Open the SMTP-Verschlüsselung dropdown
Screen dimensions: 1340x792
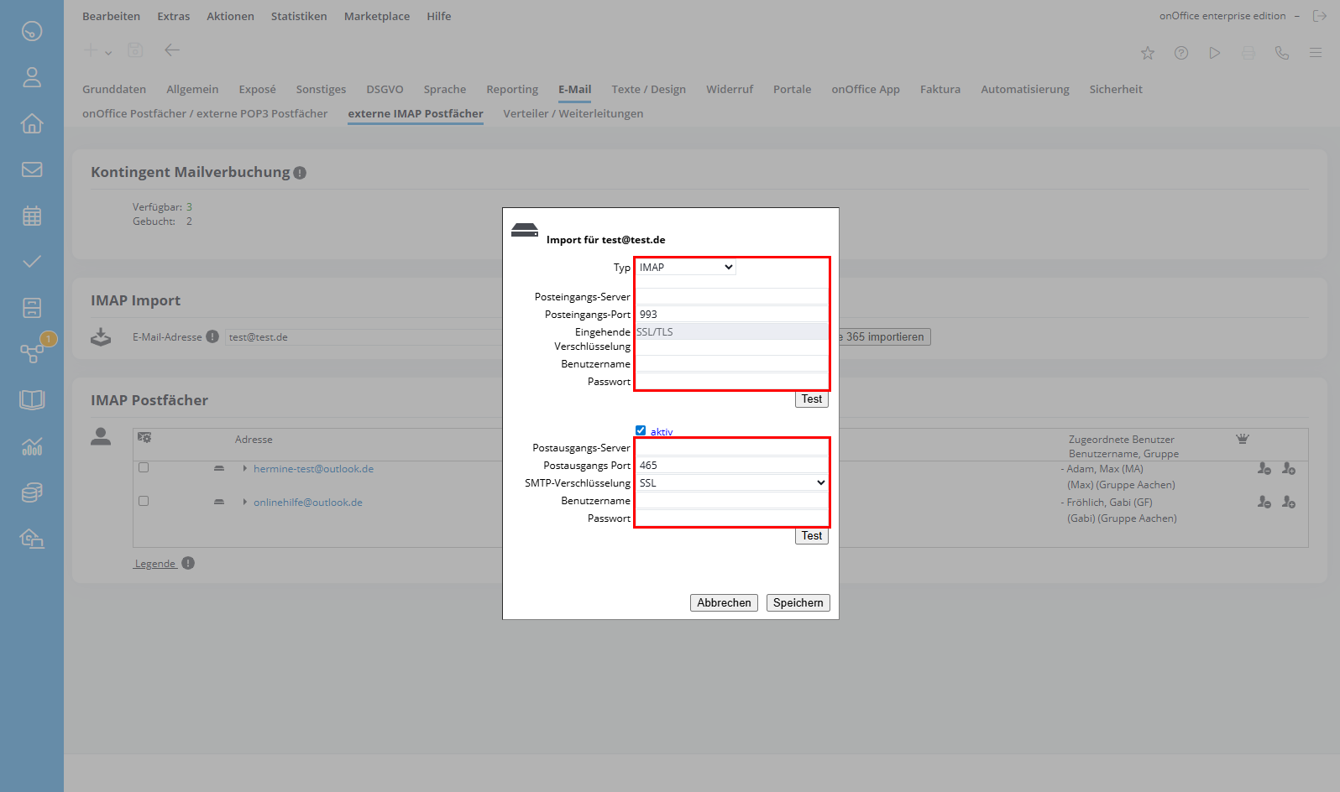731,483
